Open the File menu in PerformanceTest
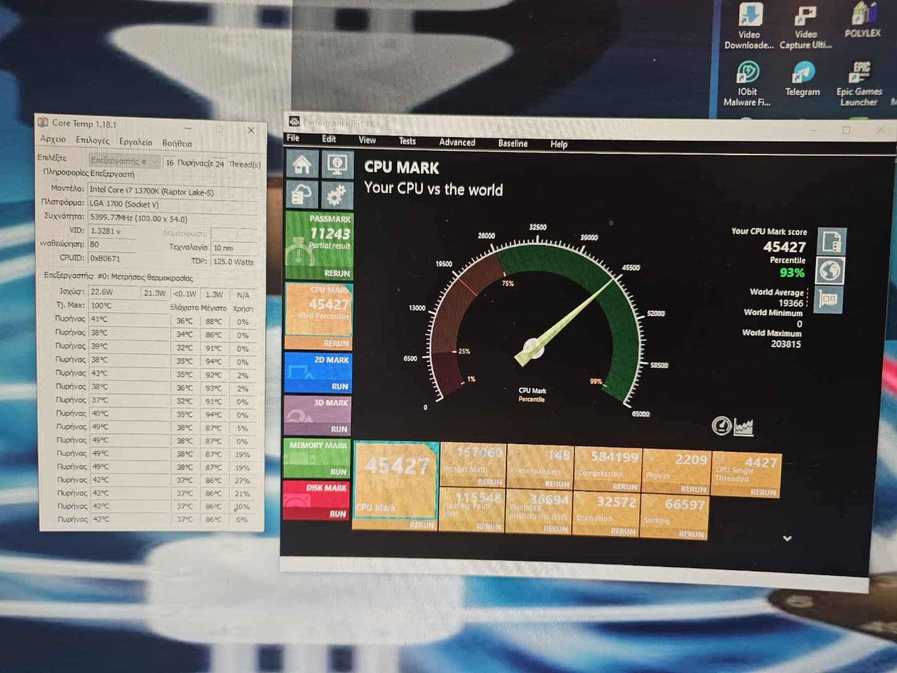 293,138
